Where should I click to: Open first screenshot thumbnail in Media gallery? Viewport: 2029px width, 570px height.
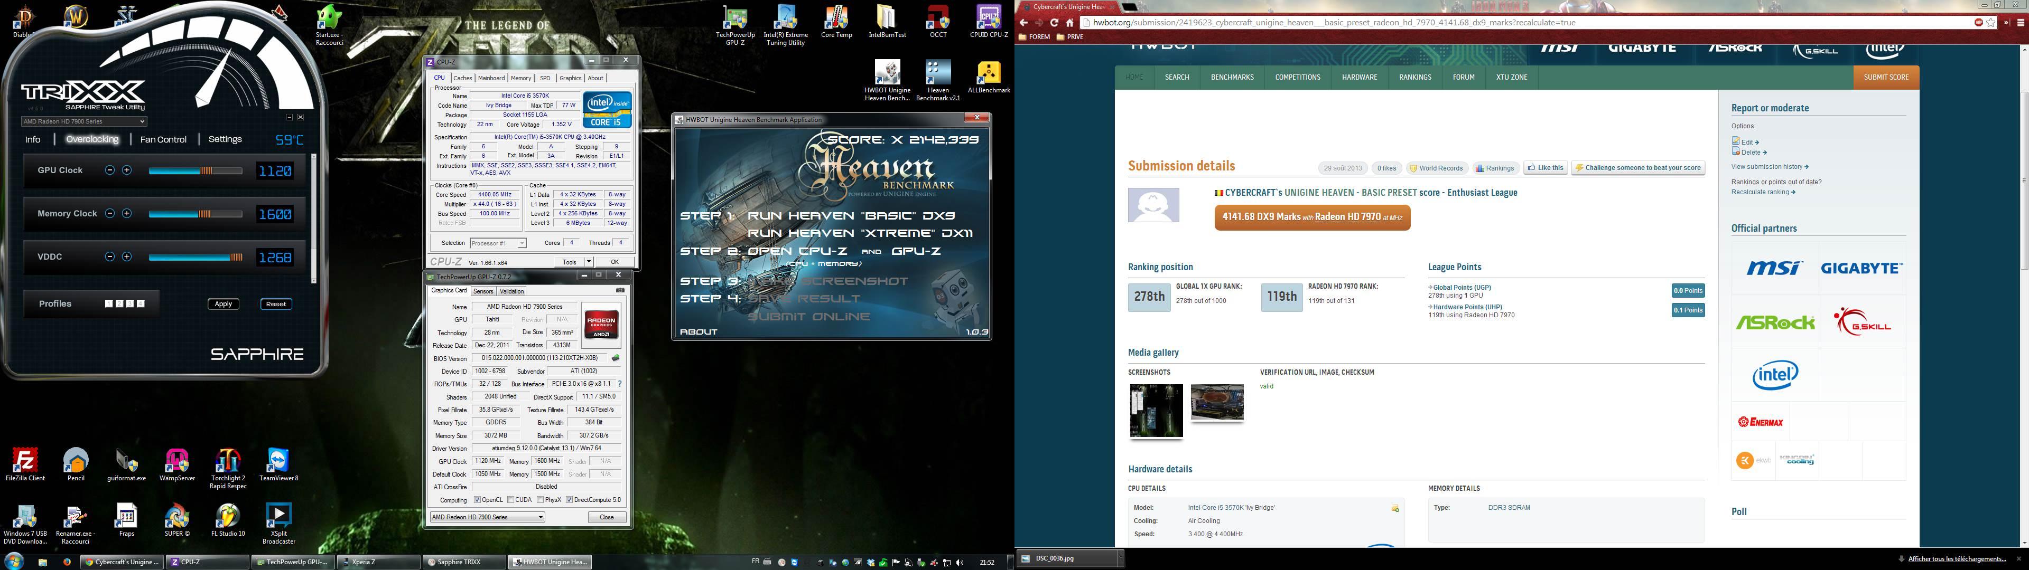(x=1156, y=410)
